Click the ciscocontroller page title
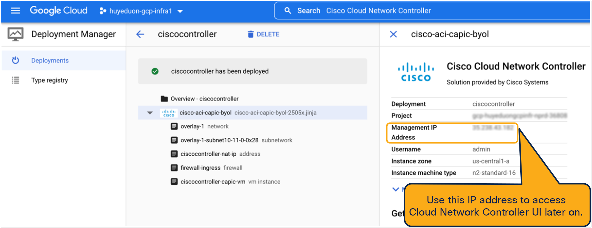Image resolution: width=592 pixels, height=228 pixels. pyautogui.click(x=187, y=34)
